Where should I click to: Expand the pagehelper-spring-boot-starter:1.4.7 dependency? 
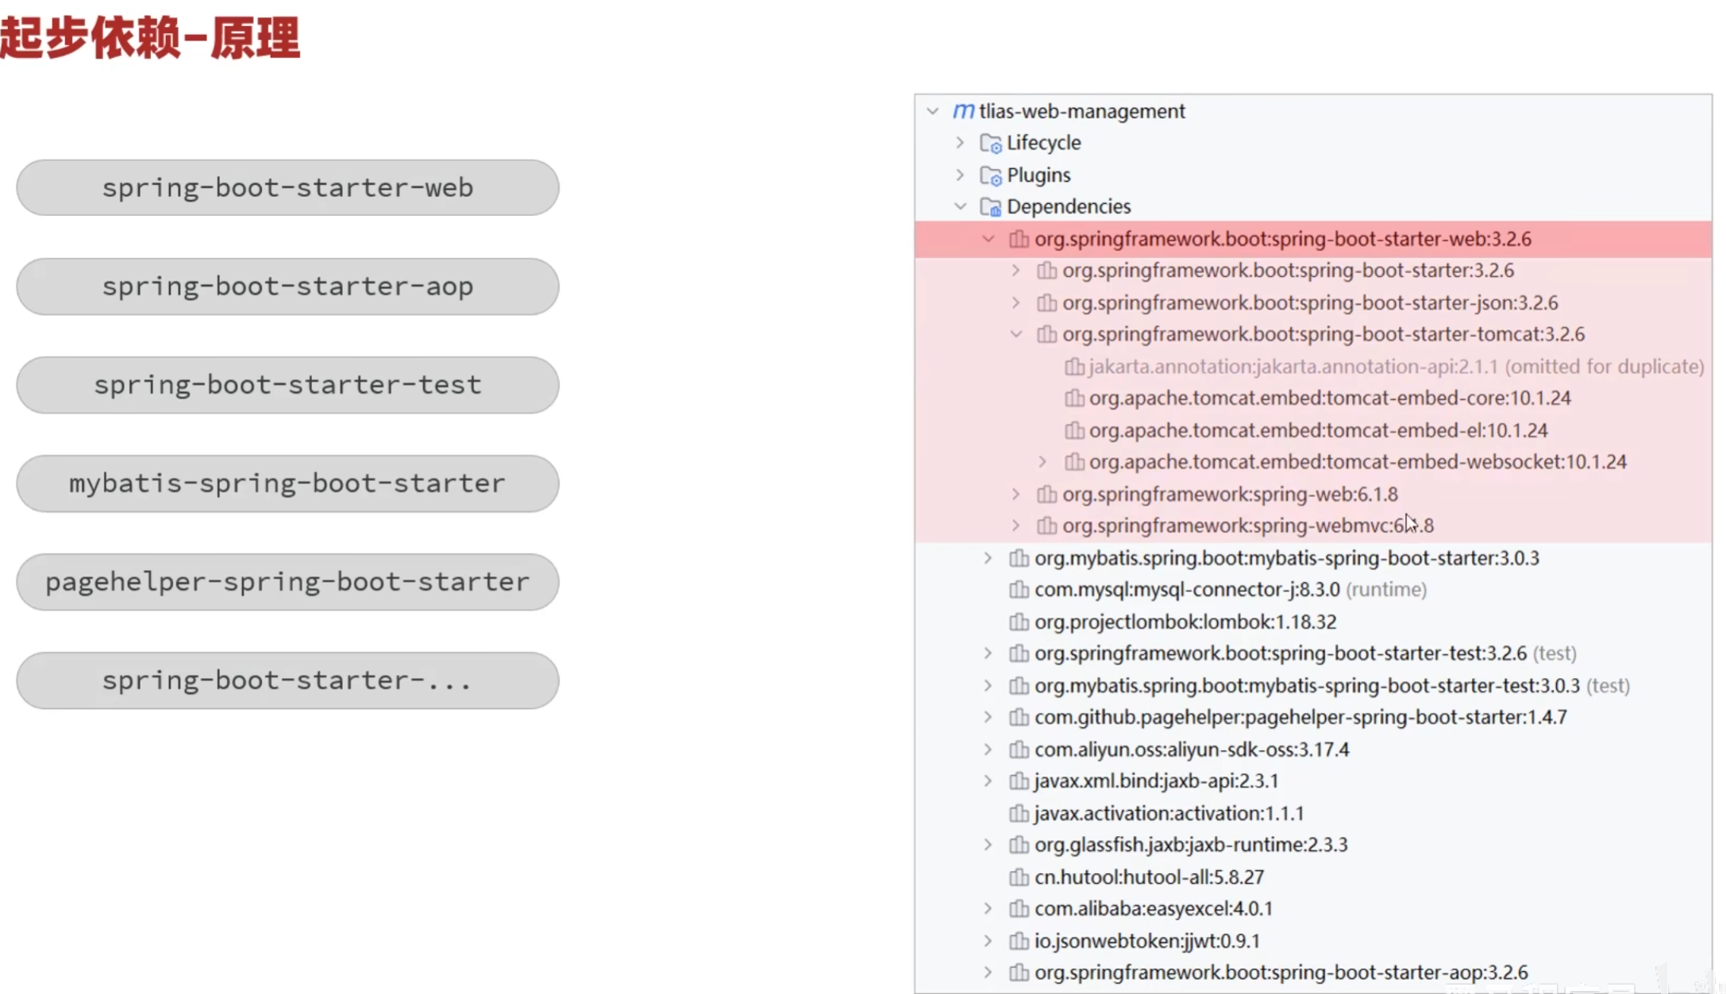pos(988,717)
